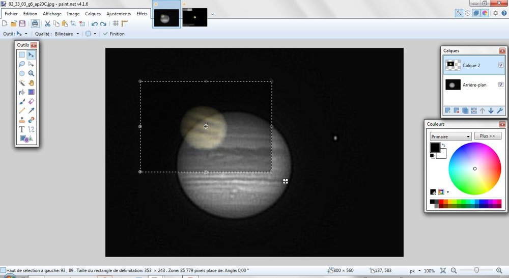Image resolution: width=509 pixels, height=278 pixels.
Task: Select the Color Picker eyedropper tool
Action: [x=31, y=111]
